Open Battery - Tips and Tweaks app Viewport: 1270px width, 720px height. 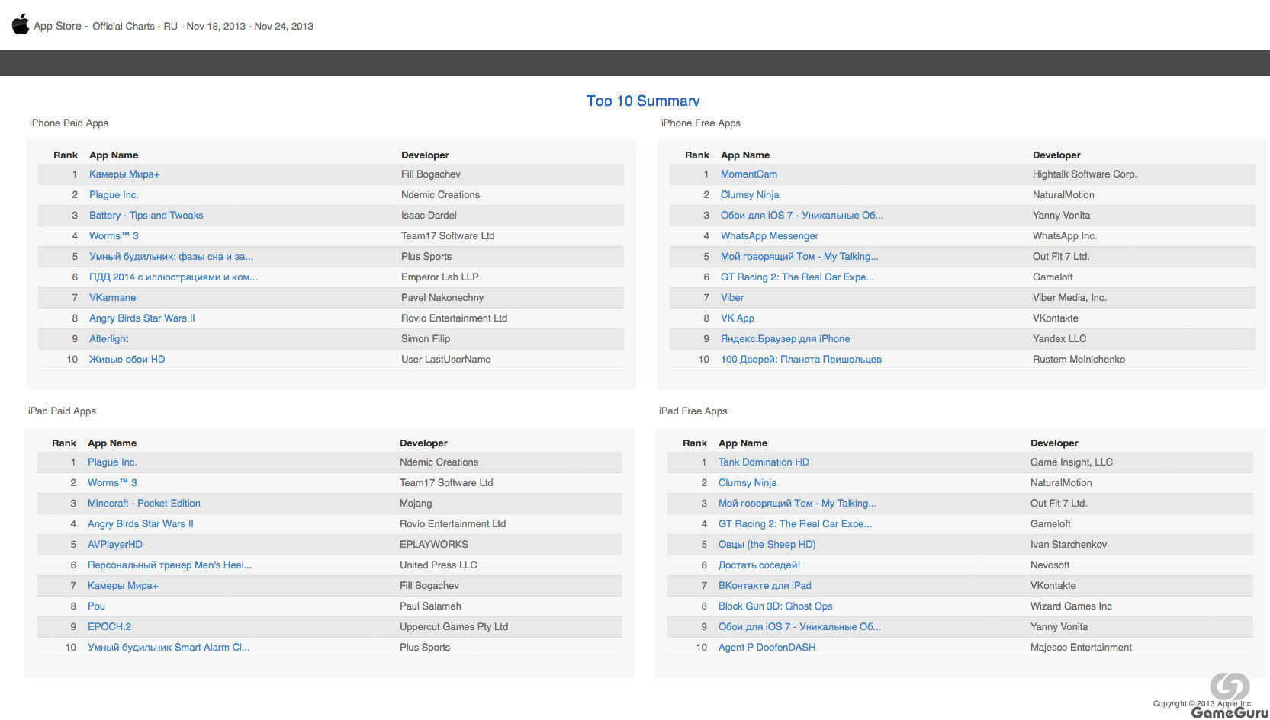tap(146, 216)
